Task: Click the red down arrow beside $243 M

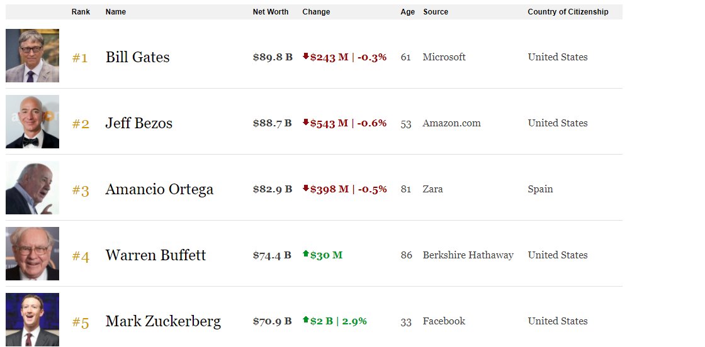Action: click(306, 56)
